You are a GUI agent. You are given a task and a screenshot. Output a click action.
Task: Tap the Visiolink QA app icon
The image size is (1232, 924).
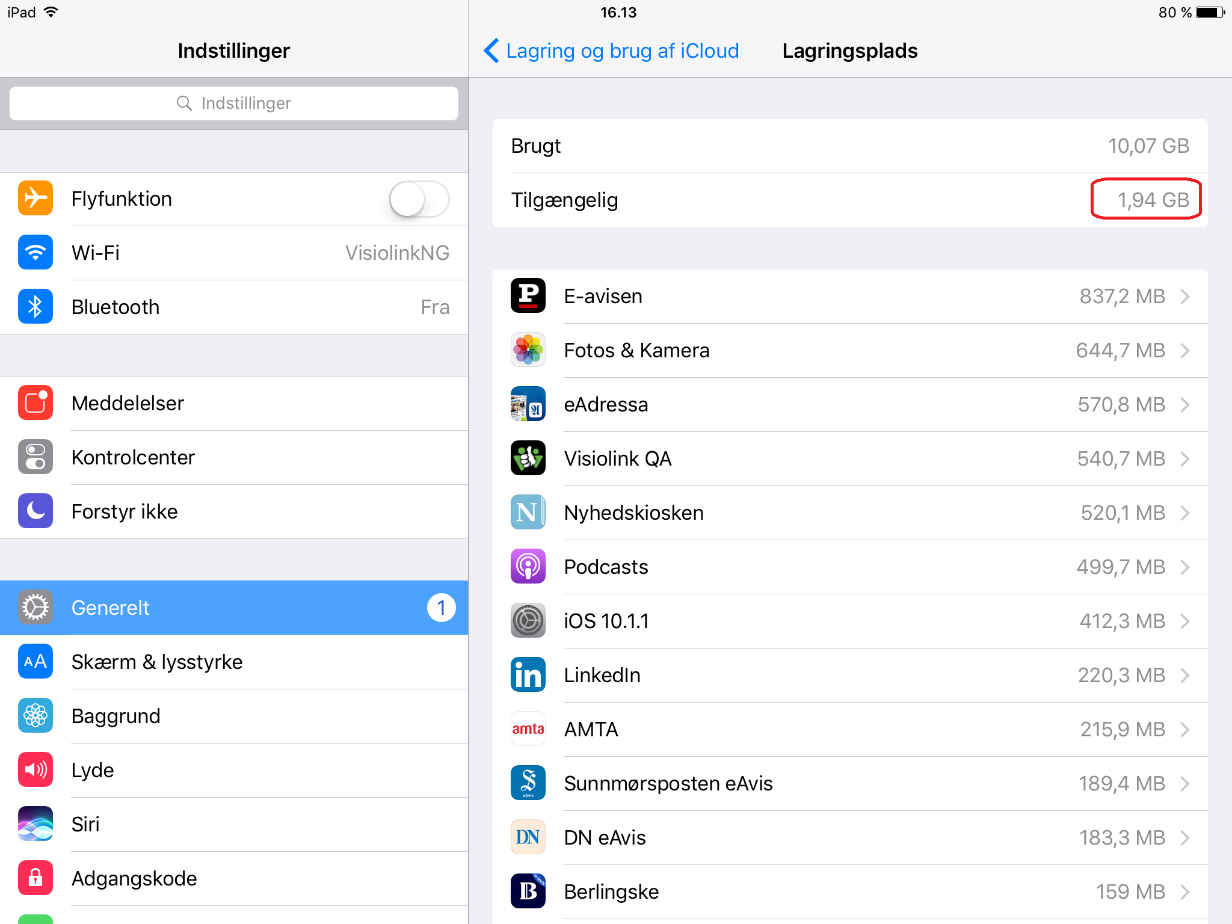528,458
